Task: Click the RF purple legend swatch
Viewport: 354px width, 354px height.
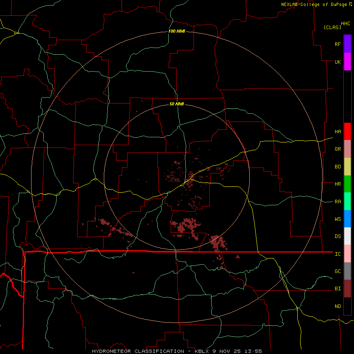Action: pyautogui.click(x=347, y=44)
